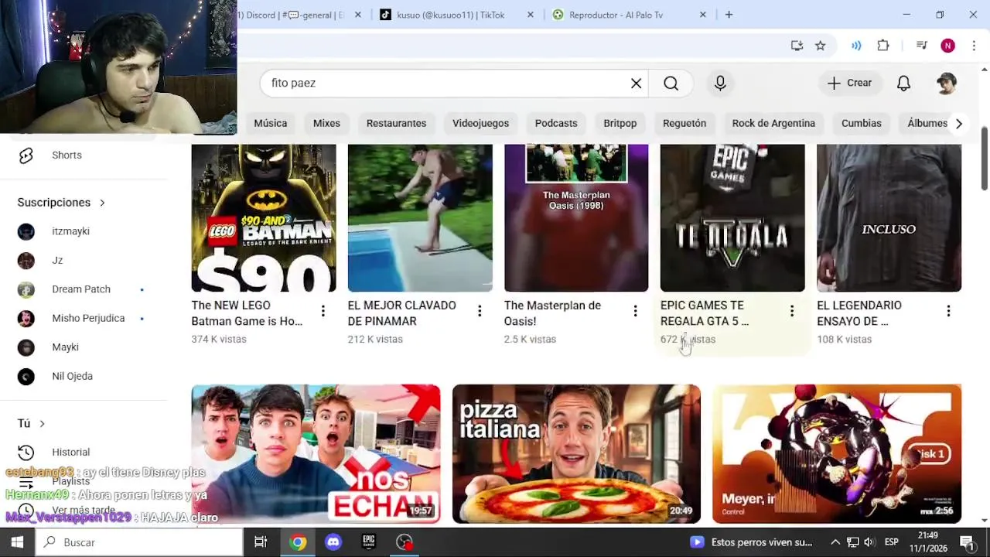
Task: Show hidden system tray icons
Action: [835, 542]
